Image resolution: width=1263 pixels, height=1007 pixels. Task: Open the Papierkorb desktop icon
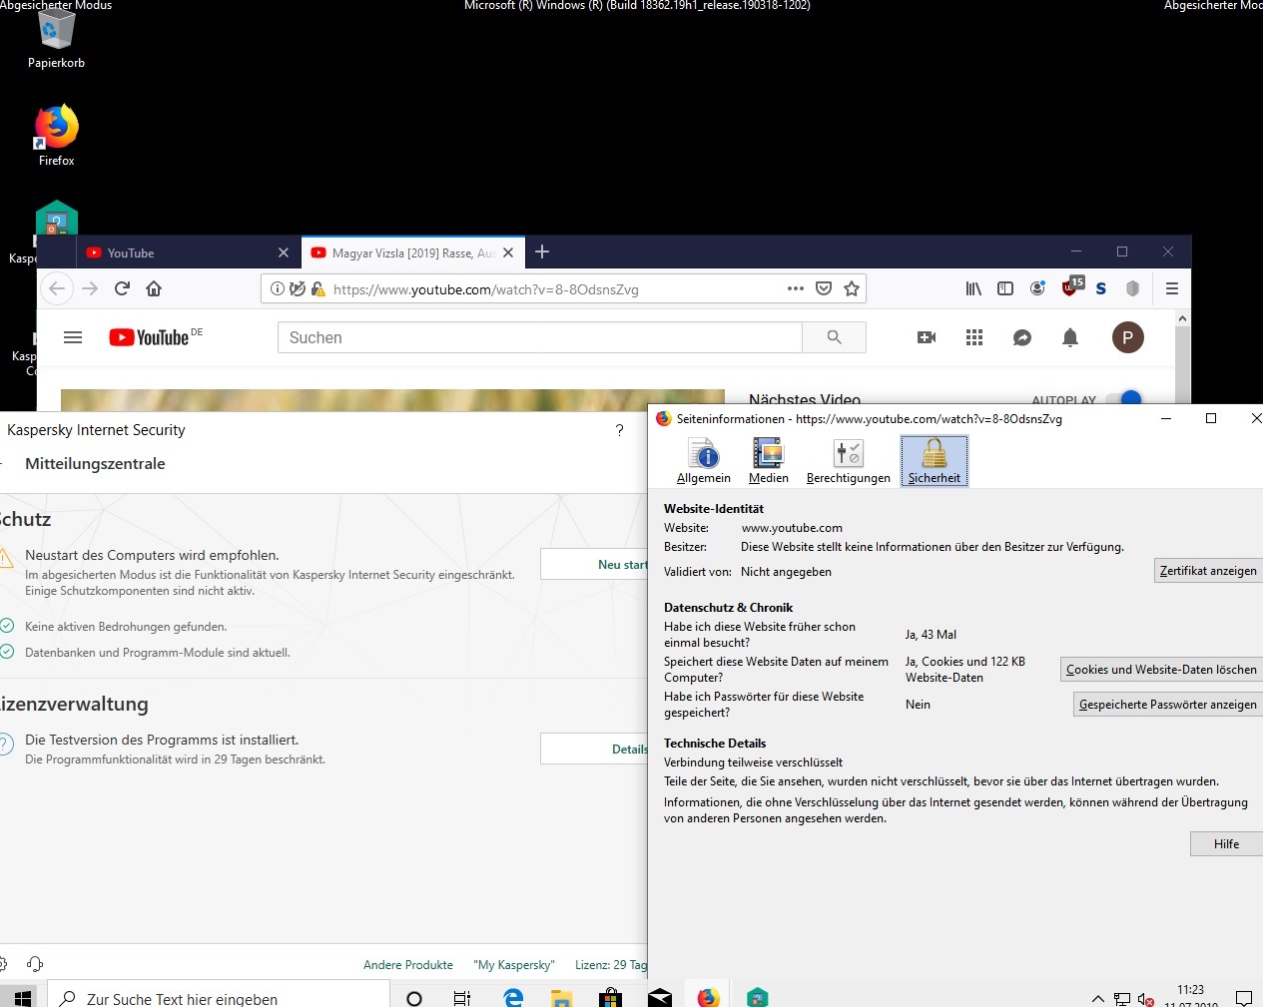coord(56,40)
